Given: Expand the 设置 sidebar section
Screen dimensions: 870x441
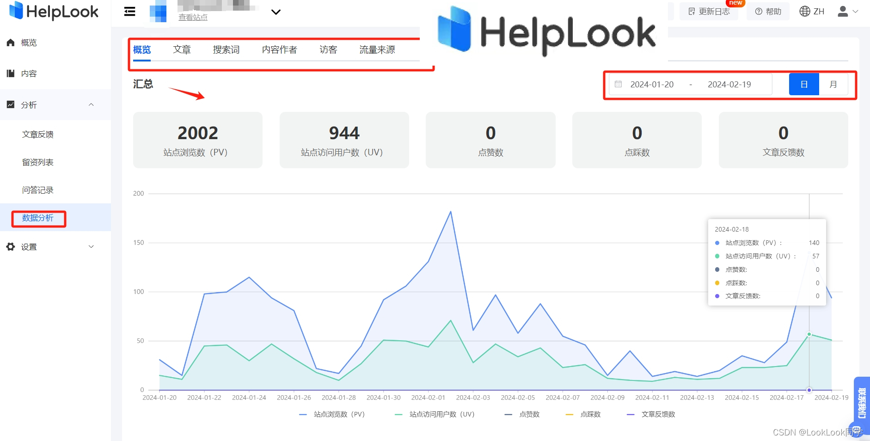Looking at the screenshot, I should pos(55,247).
